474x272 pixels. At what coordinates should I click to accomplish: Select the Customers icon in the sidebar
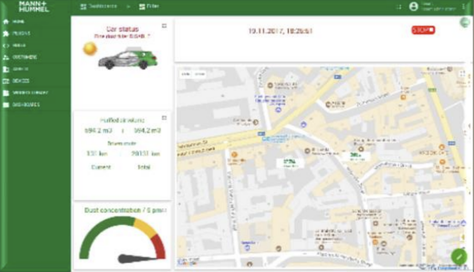(6, 57)
